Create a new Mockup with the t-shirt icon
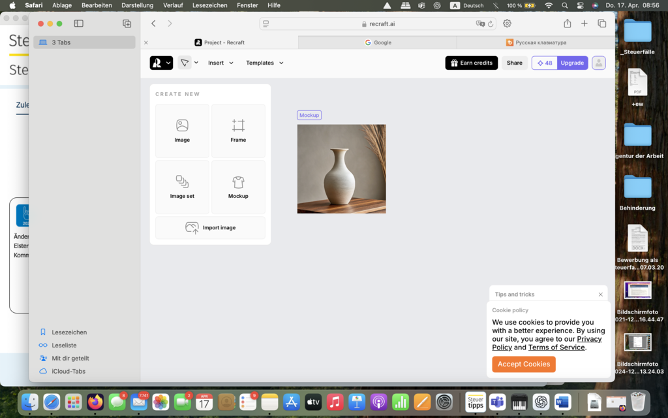The width and height of the screenshot is (668, 418). pyautogui.click(x=238, y=187)
